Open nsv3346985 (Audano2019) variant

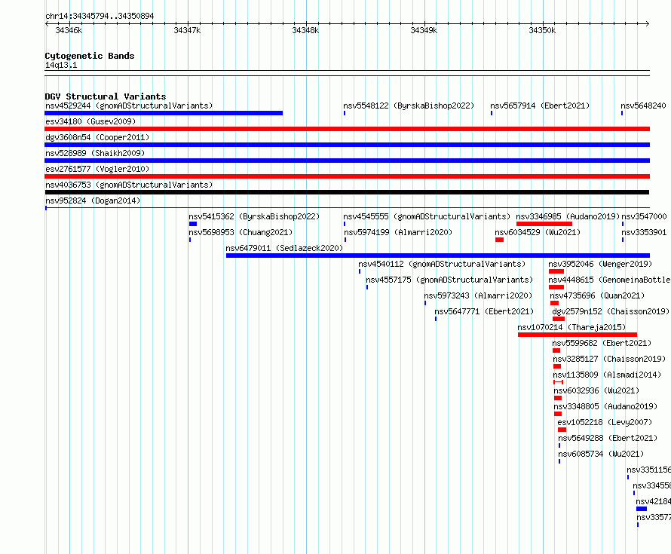568,216
